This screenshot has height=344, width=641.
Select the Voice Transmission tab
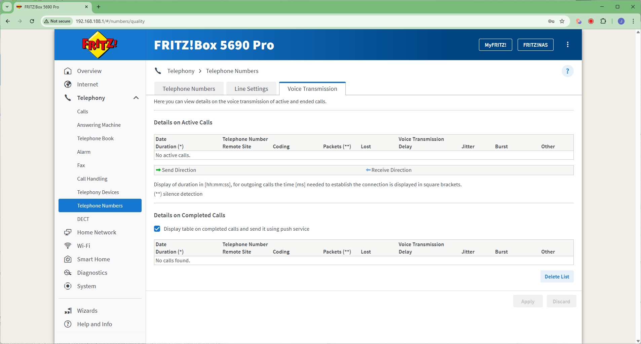click(312, 89)
